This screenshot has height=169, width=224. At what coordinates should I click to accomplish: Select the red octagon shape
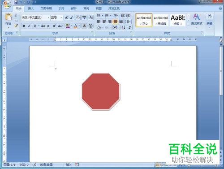point(101,91)
